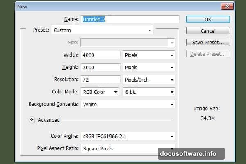
Task: Click OK to create the document
Action: pos(208,19)
